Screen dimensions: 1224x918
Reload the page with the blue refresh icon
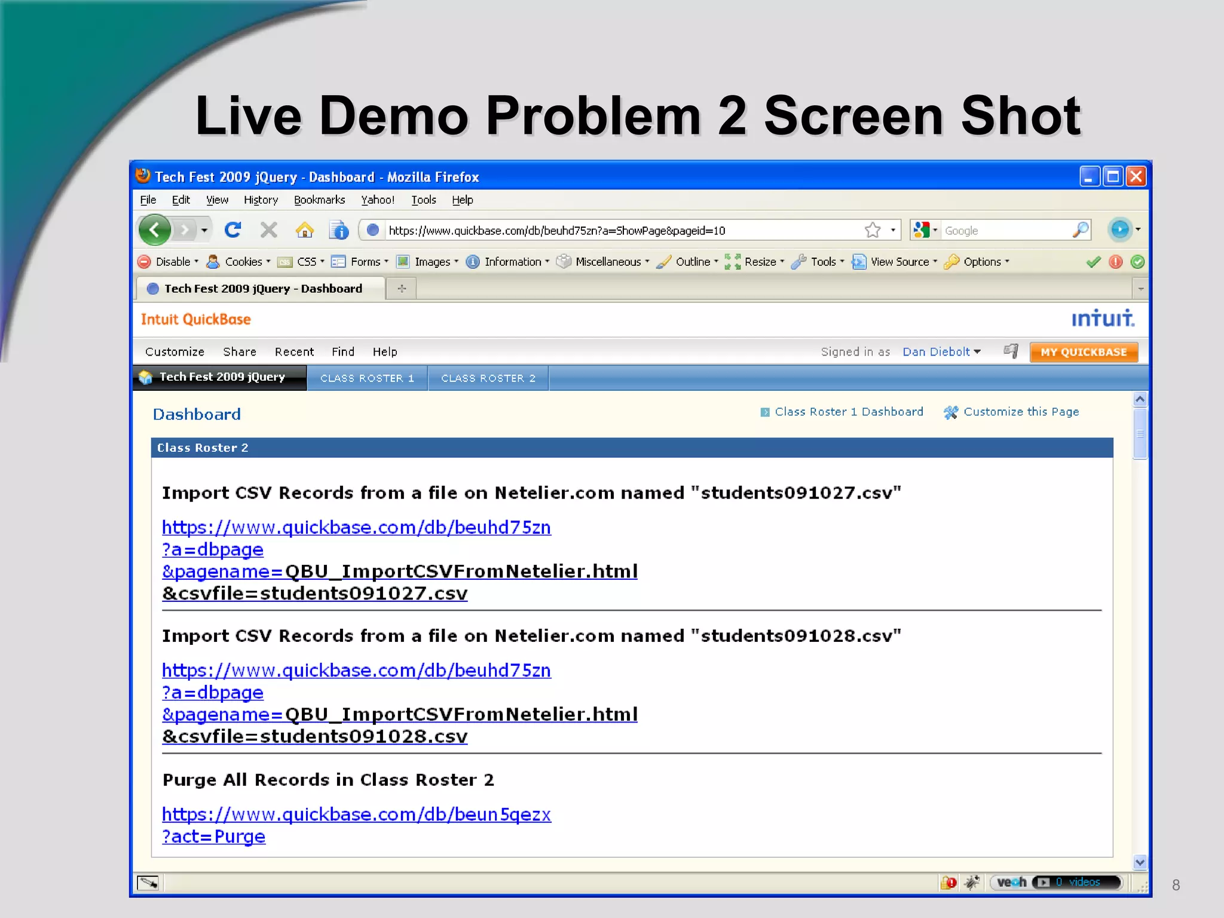232,229
